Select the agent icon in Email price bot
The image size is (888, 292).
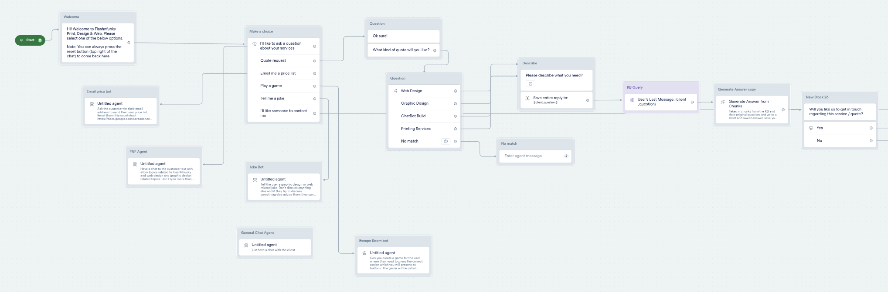pos(92,104)
